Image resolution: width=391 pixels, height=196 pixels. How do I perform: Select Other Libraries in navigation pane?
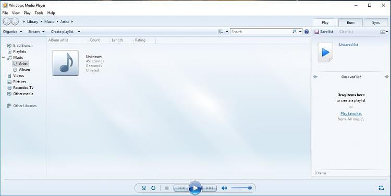[22, 106]
